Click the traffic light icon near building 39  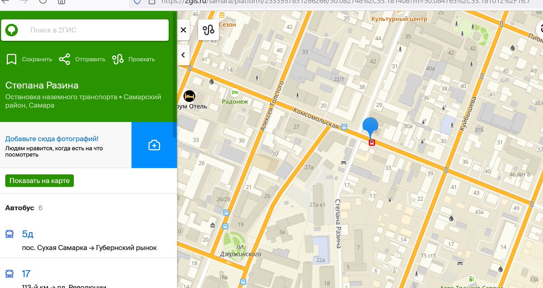(x=446, y=170)
